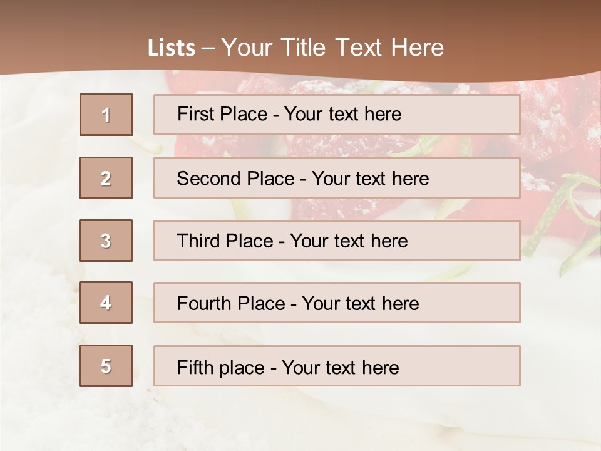Click 'here' at the end of the Third Place line
The image size is (601, 451).
389,241
